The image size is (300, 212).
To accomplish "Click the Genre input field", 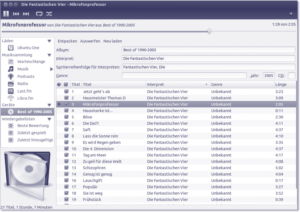I will [184, 76].
